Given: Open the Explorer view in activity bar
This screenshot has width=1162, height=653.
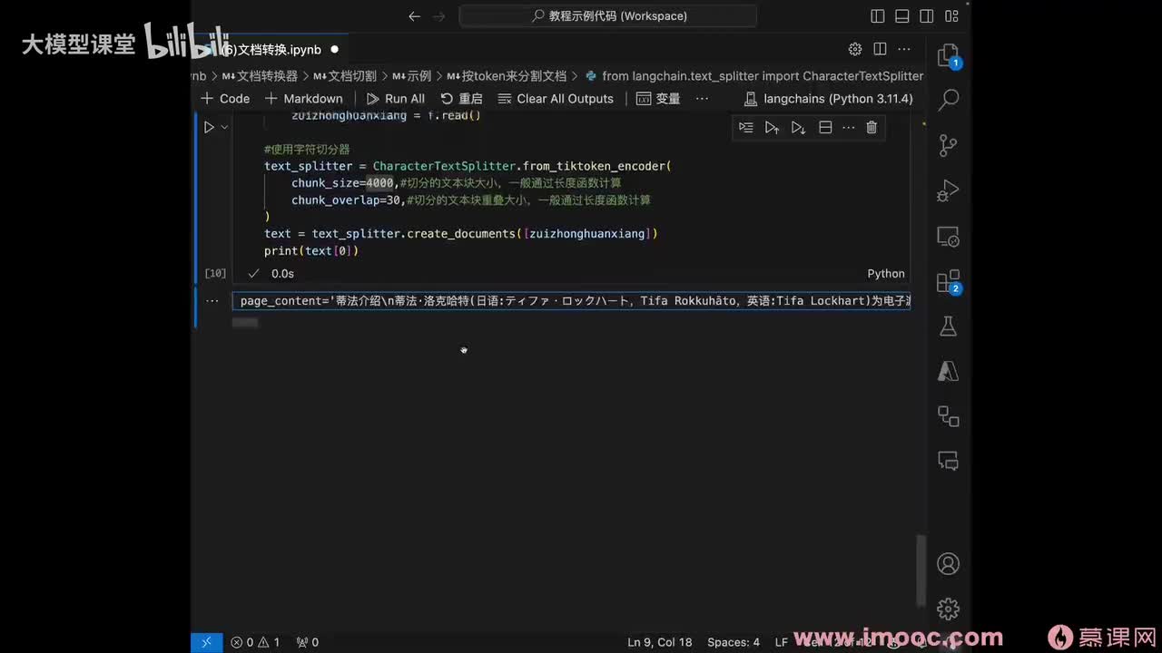Looking at the screenshot, I should tap(948, 54).
